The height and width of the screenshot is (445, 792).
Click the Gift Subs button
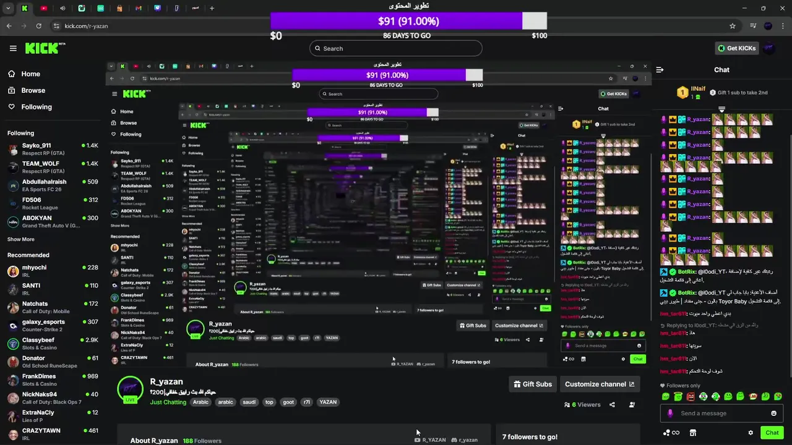(x=532, y=384)
